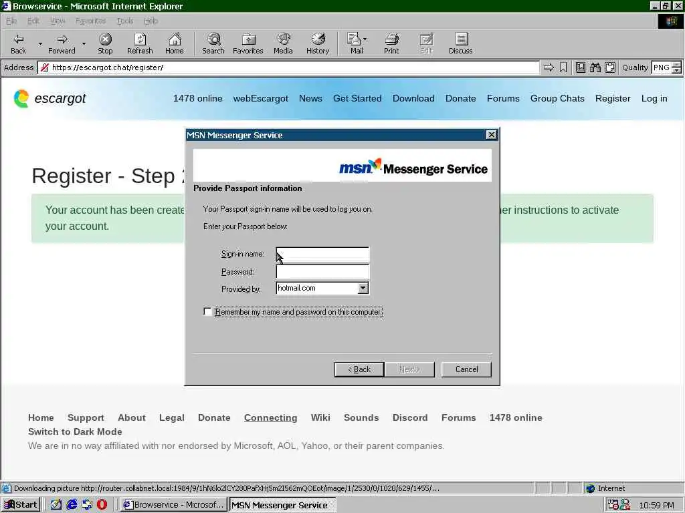Screen dimensions: 685x513
Task: Open the File menu
Action: 11,21
